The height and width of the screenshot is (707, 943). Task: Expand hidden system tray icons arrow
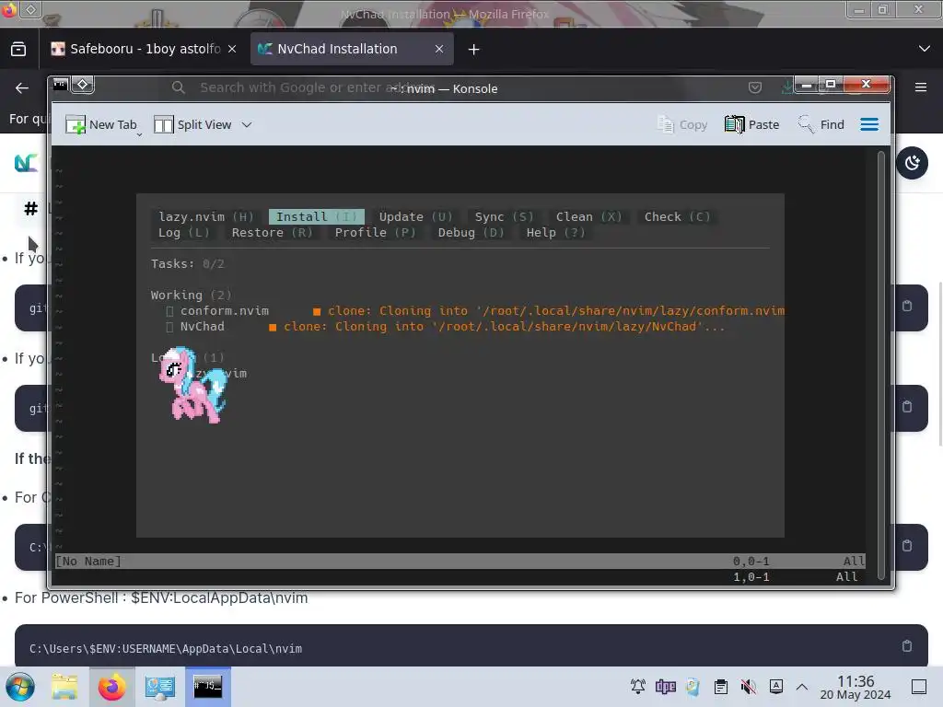click(x=802, y=687)
